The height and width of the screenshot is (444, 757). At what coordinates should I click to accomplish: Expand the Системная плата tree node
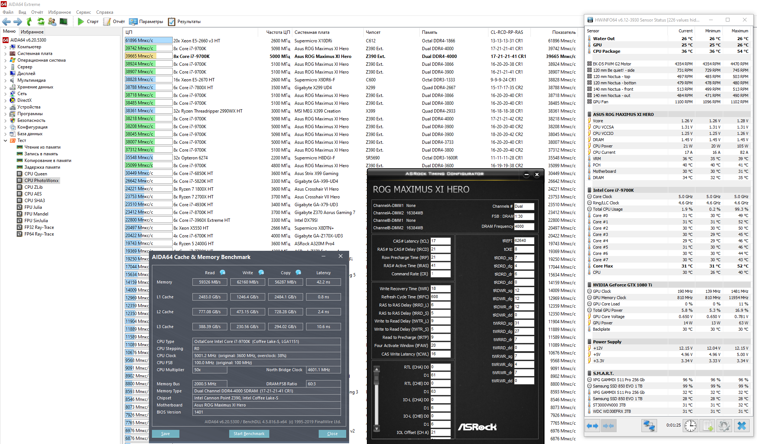pyautogui.click(x=5, y=54)
